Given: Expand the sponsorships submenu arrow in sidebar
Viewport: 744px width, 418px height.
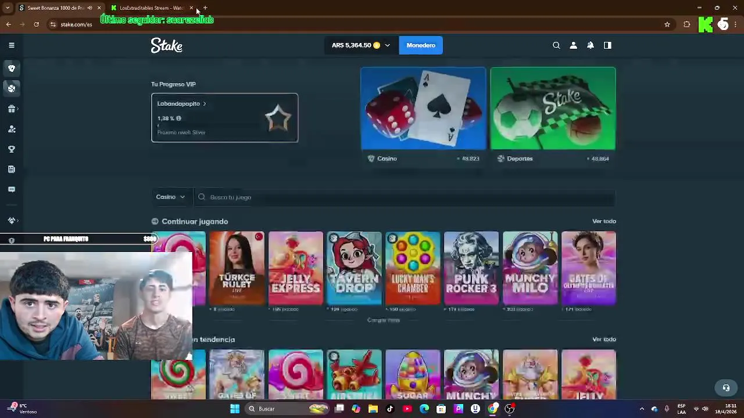Looking at the screenshot, I should pos(18,221).
